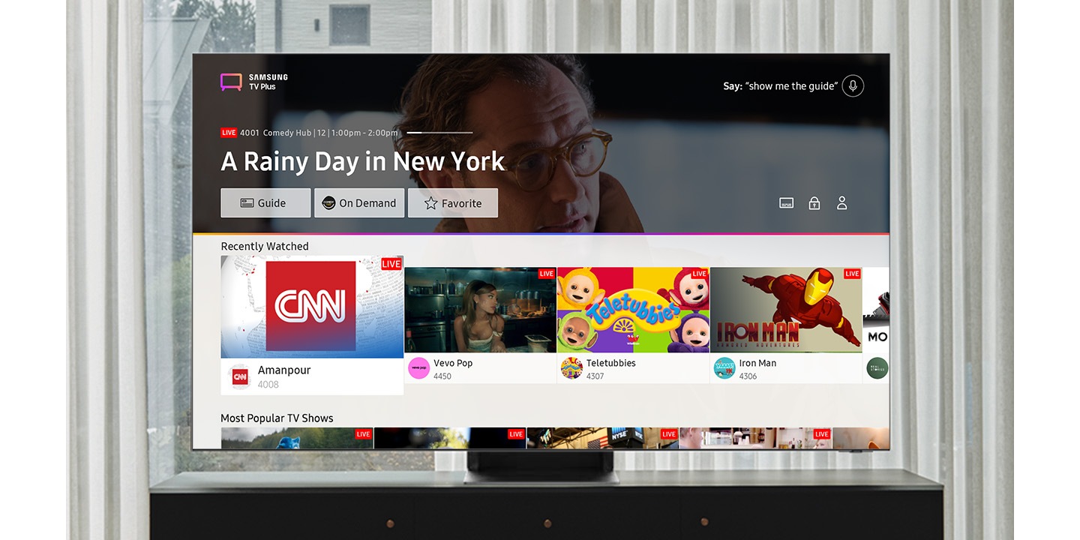Open the user profile icon
The width and height of the screenshot is (1080, 540).
(x=841, y=203)
